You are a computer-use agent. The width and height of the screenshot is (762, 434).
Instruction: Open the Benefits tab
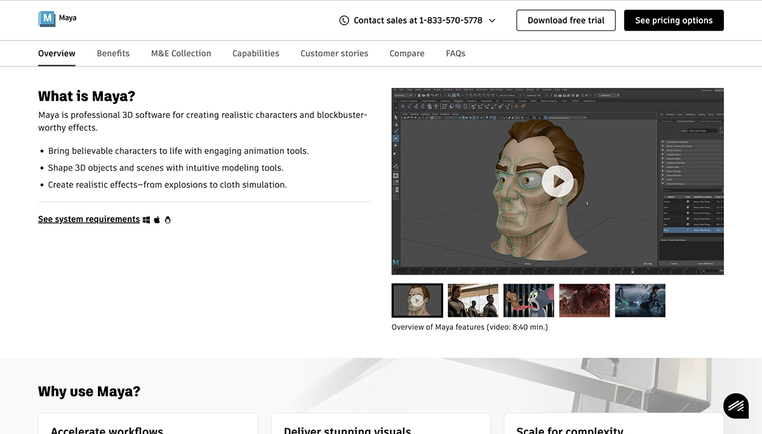(113, 53)
